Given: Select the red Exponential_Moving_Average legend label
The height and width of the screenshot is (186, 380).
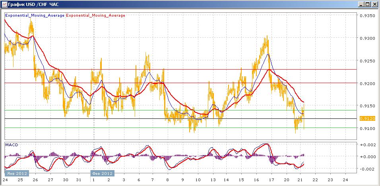Looking at the screenshot, I should [x=95, y=15].
